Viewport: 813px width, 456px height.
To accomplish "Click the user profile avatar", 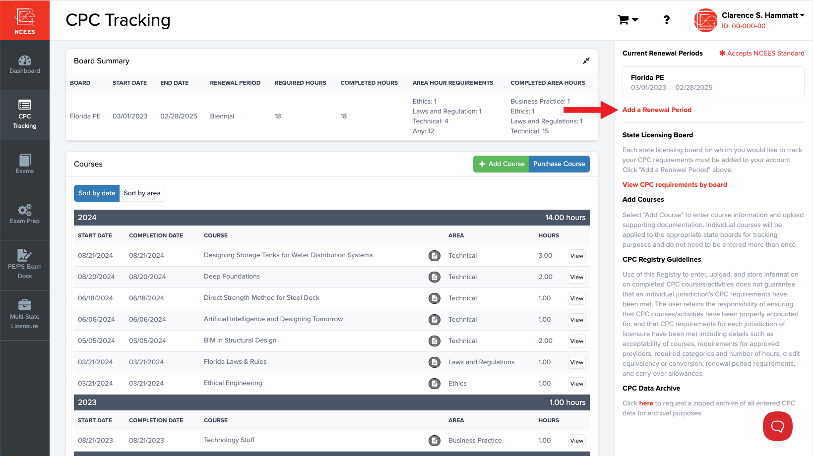I will [706, 20].
